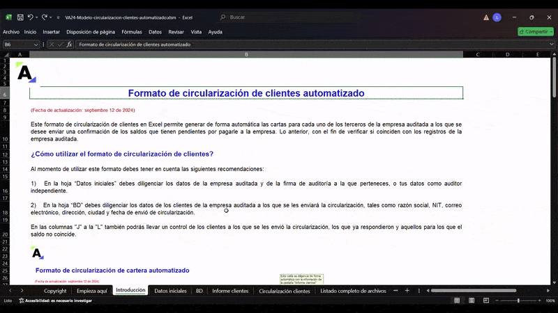Open the Fórmulas ribbon tab
Screen dimensions: 558x313
(131, 31)
